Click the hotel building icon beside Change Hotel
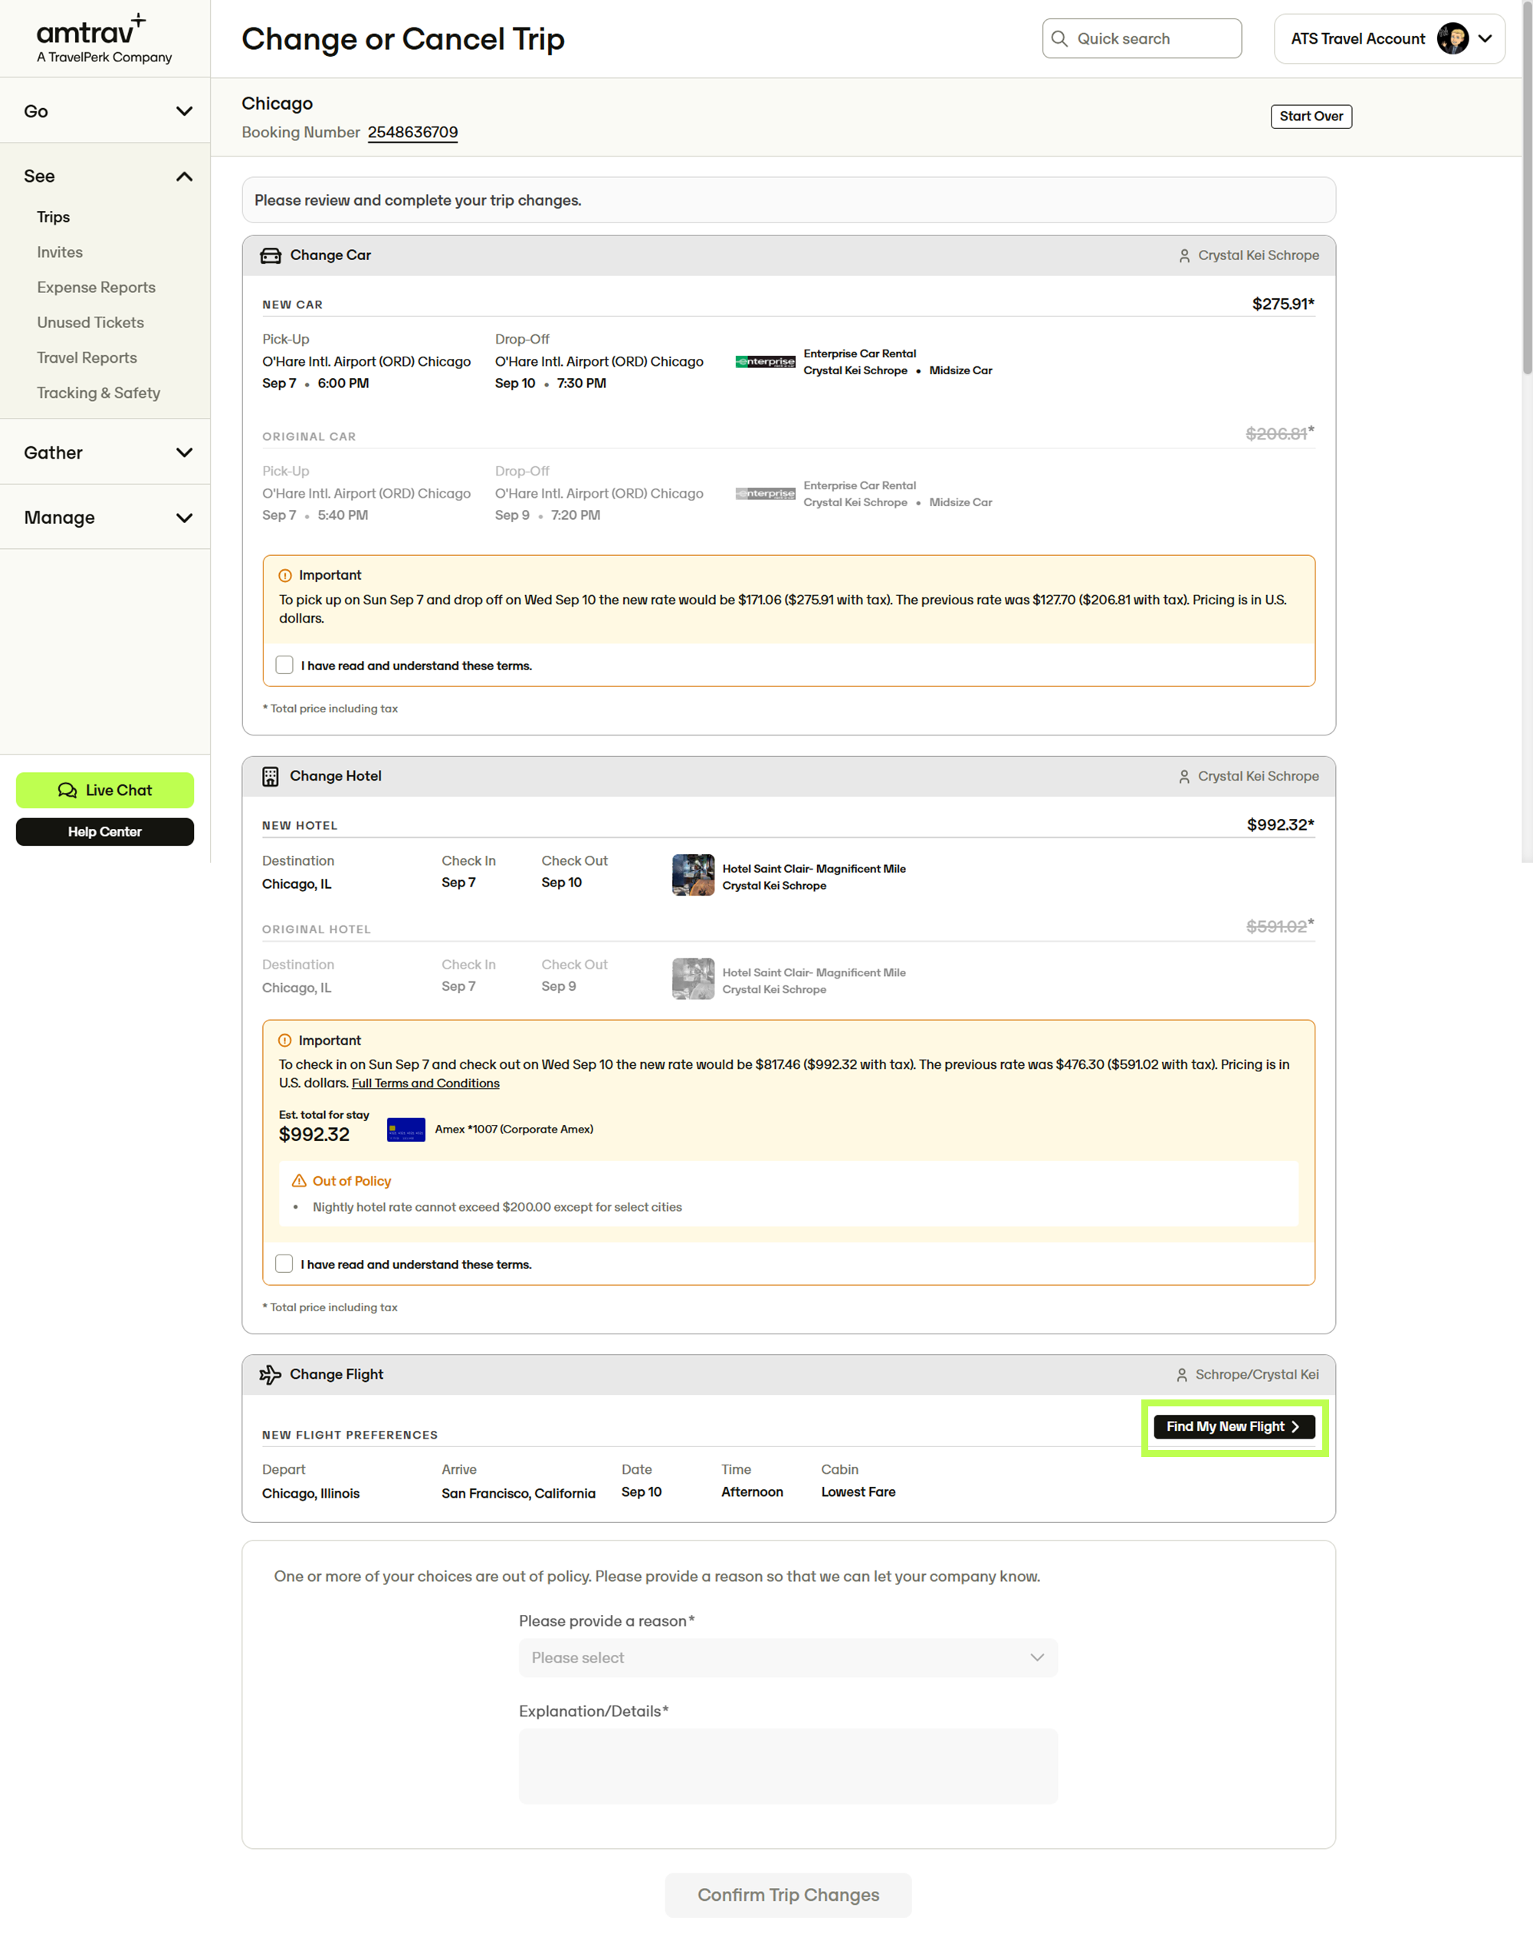Image resolution: width=1533 pixels, height=1937 pixels. (270, 776)
